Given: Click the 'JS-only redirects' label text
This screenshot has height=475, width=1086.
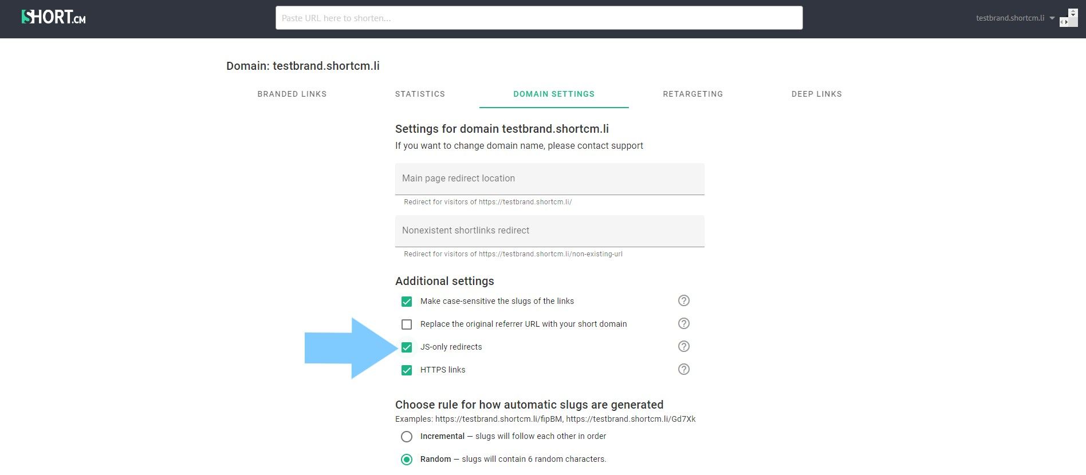Looking at the screenshot, I should click(451, 347).
